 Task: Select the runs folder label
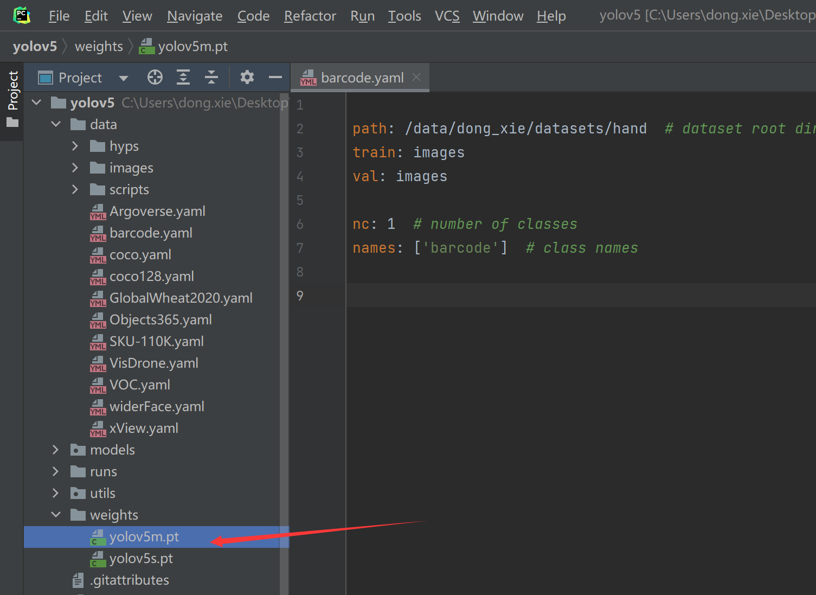coord(104,472)
